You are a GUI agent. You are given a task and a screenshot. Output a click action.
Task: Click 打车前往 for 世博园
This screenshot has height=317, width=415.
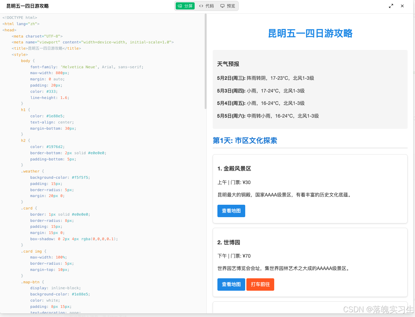(260, 284)
